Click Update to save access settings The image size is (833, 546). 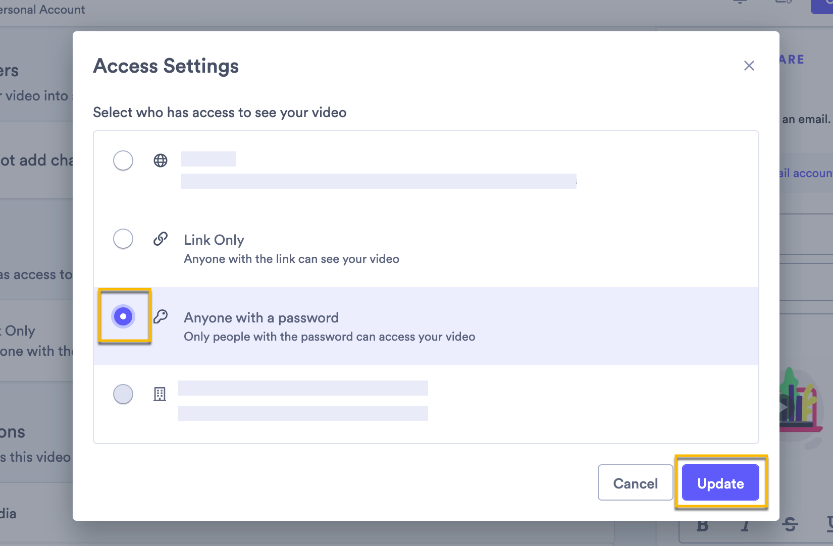(x=720, y=483)
